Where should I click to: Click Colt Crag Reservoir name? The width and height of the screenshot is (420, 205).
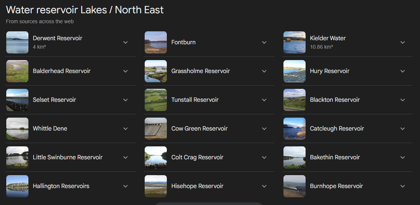point(197,157)
